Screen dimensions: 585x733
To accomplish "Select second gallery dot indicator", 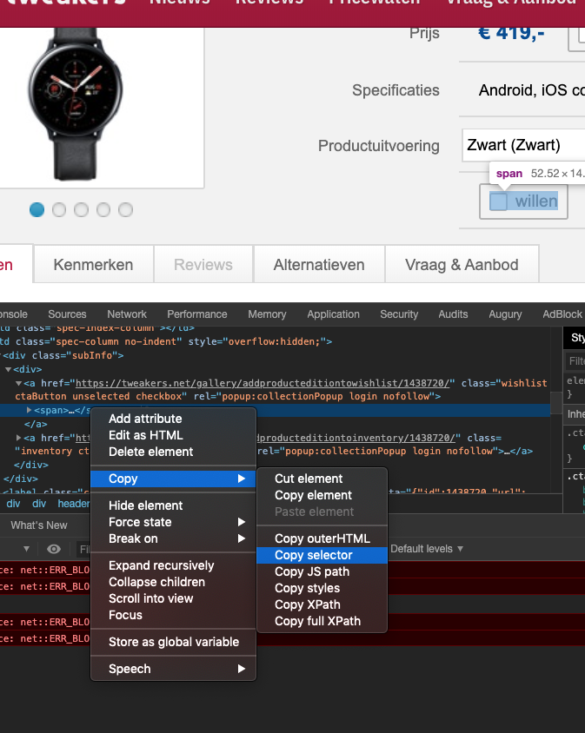I will coord(59,209).
